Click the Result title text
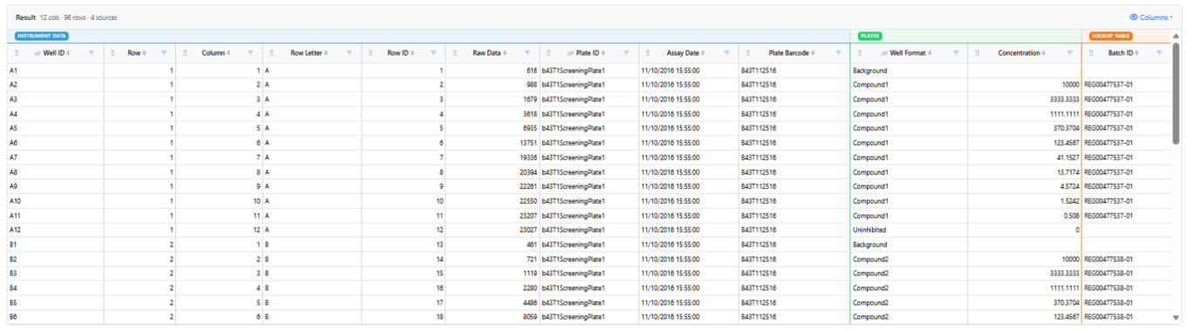 (25, 17)
